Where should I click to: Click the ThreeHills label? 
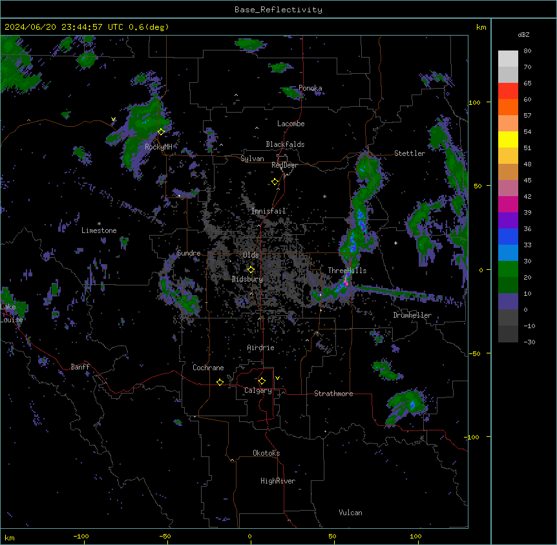point(347,271)
